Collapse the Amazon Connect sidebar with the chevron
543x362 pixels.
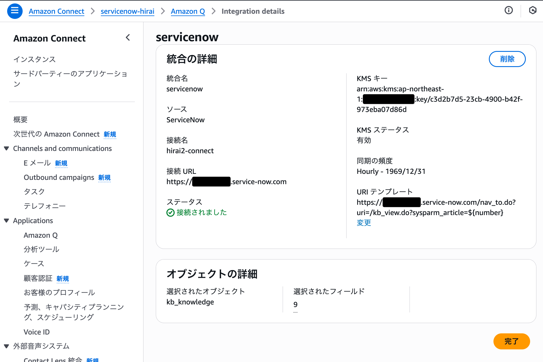coord(128,38)
